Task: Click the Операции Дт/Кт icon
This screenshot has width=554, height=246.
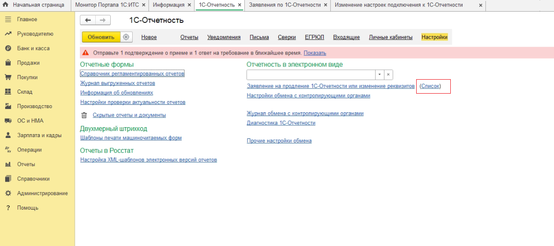Action: pyautogui.click(x=8, y=150)
